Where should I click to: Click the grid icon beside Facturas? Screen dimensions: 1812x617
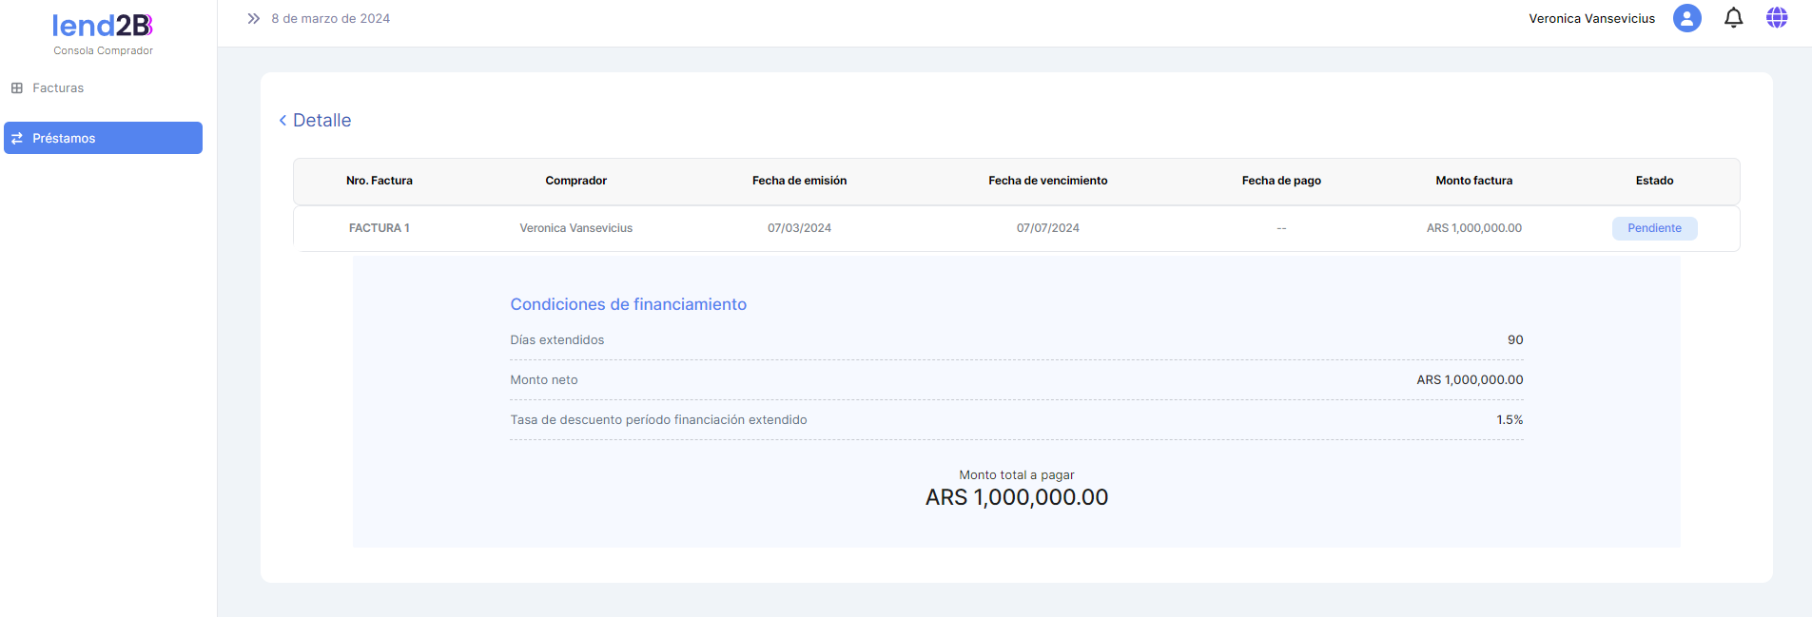pyautogui.click(x=17, y=88)
